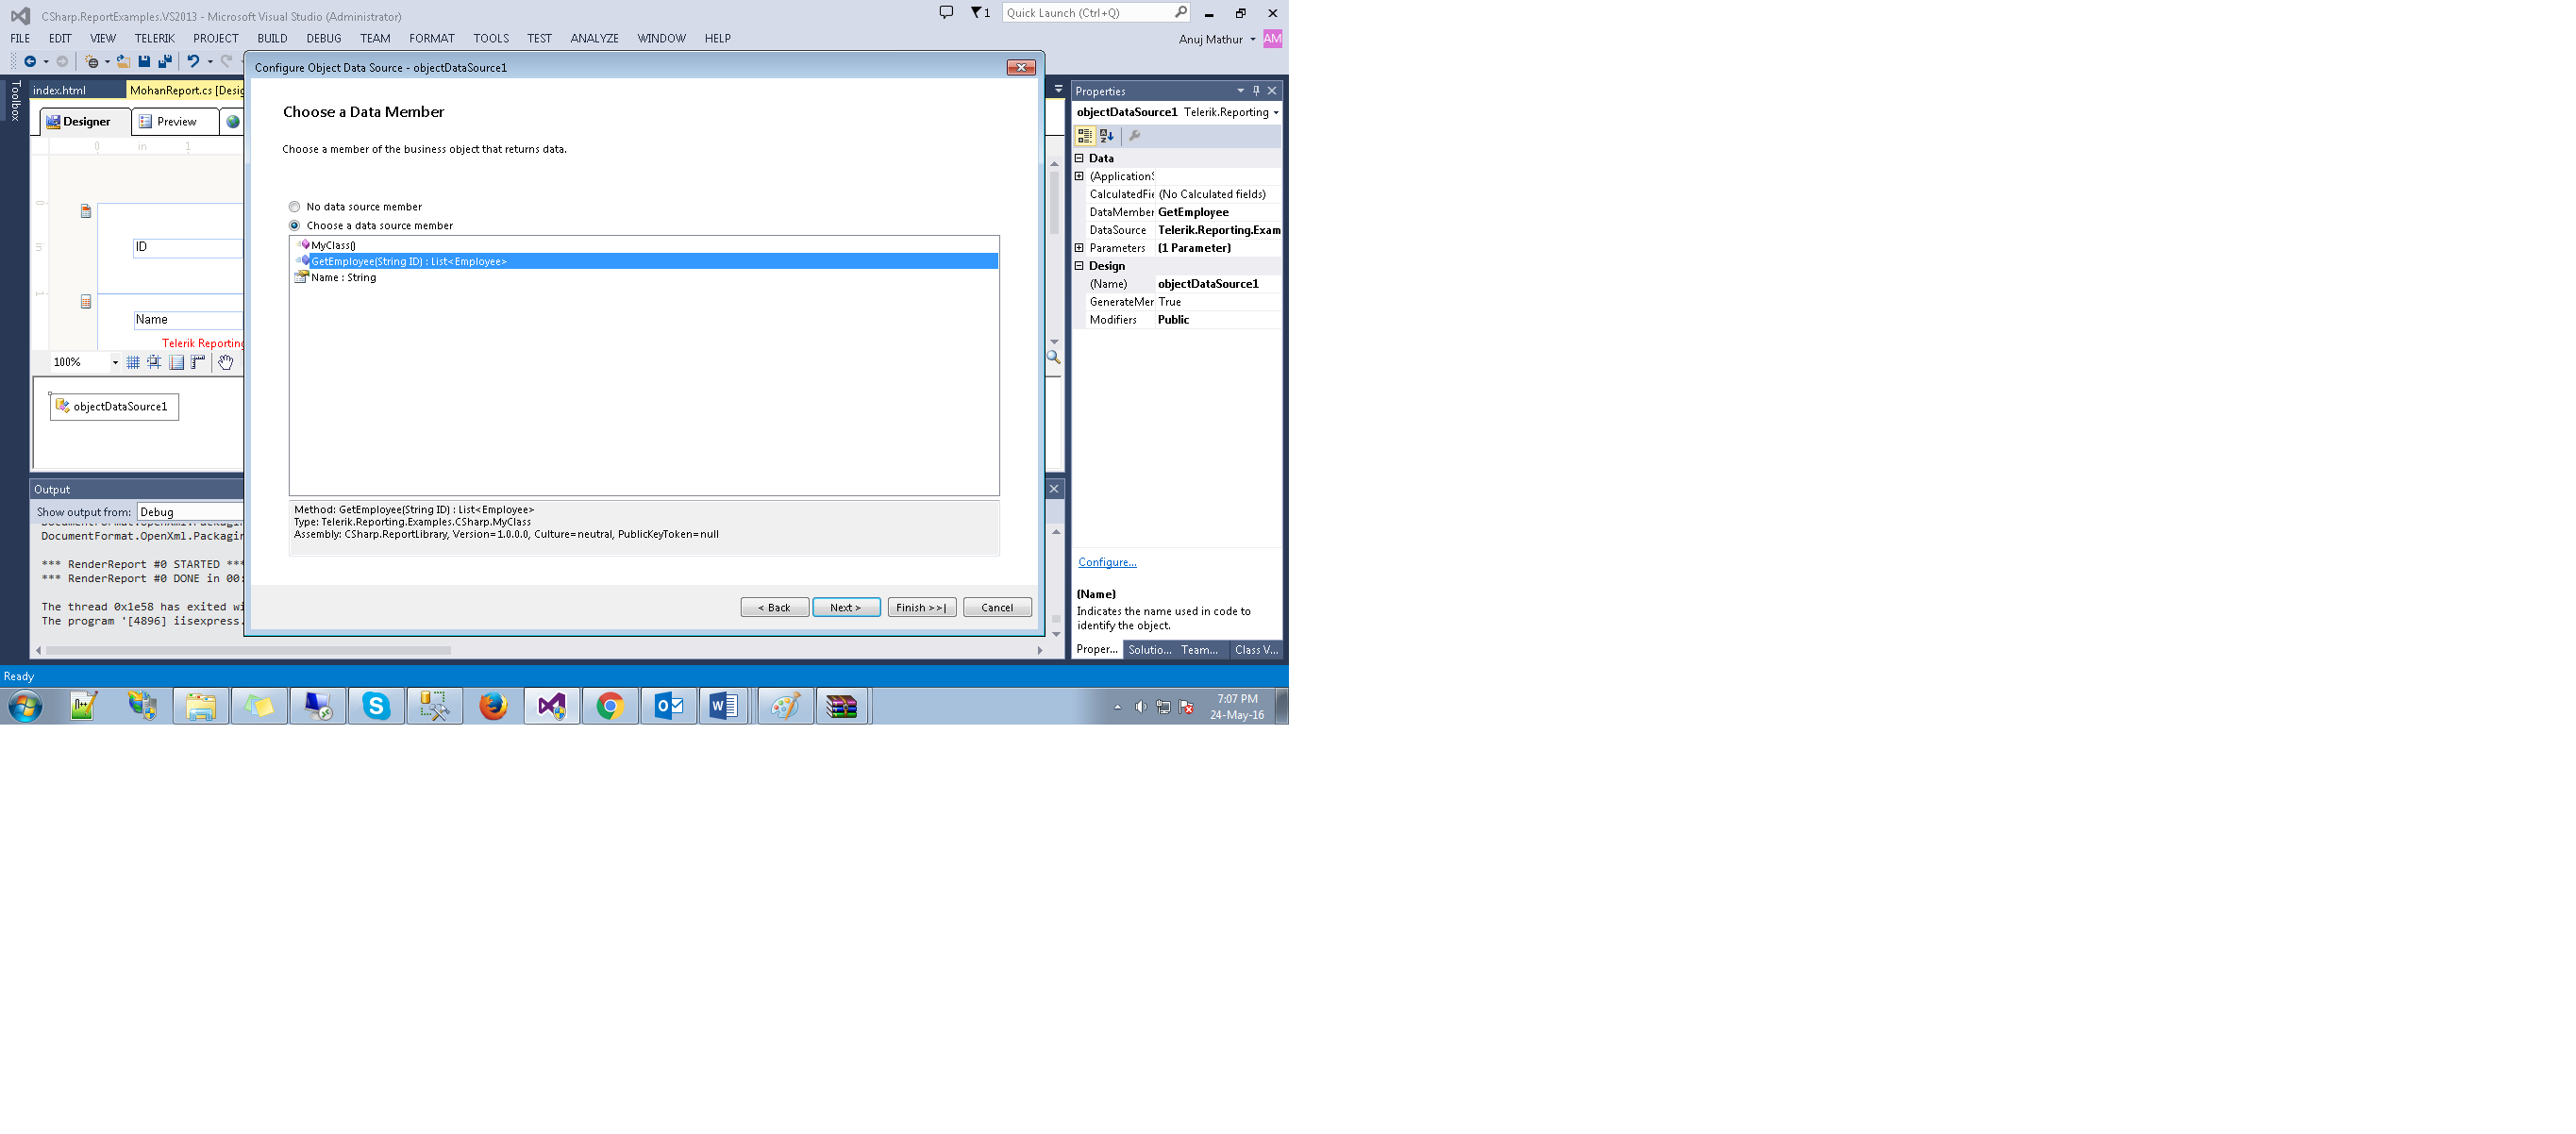Select No data source member option

point(295,207)
